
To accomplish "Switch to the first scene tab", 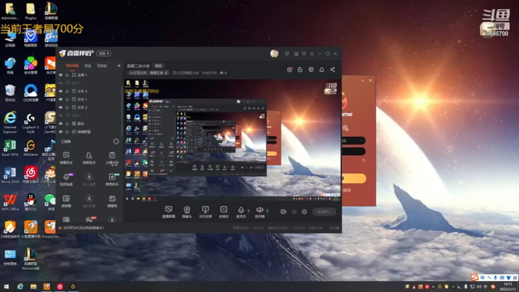I will pyautogui.click(x=72, y=66).
